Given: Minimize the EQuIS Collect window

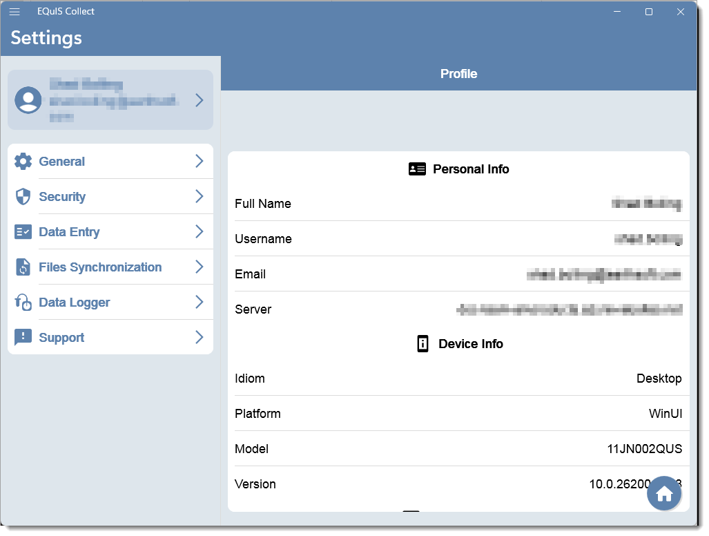Looking at the screenshot, I should pos(616,12).
